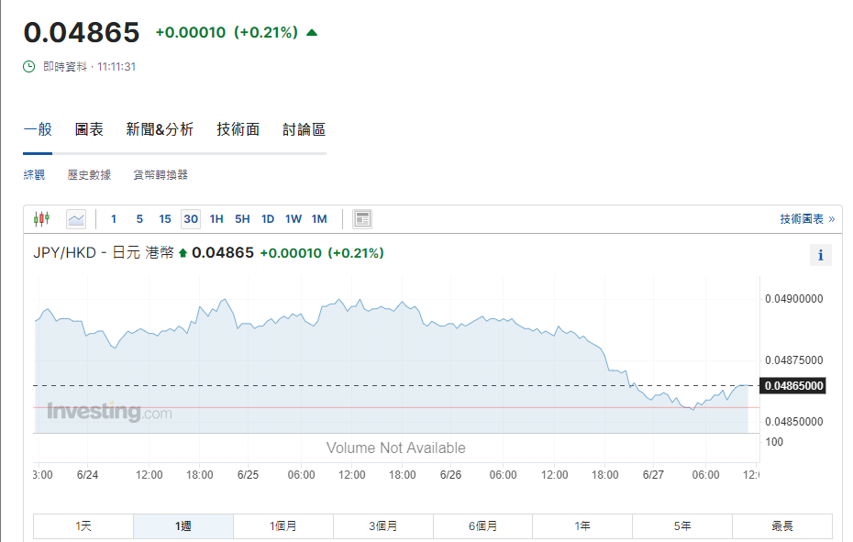
Task: Choose the 1W chart interval
Action: [294, 219]
